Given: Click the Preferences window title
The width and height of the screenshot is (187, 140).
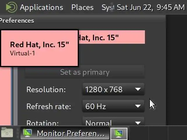Looking at the screenshot, I should pos(17,21).
